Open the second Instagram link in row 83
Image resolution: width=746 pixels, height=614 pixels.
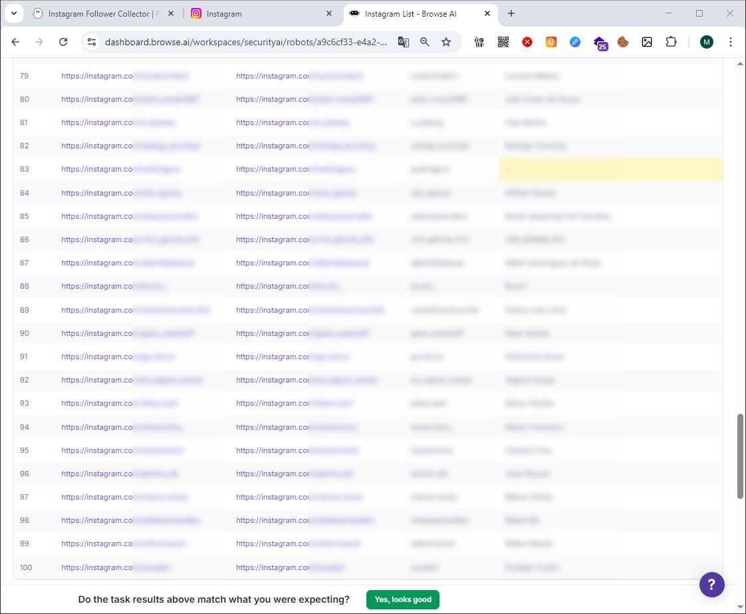point(295,169)
